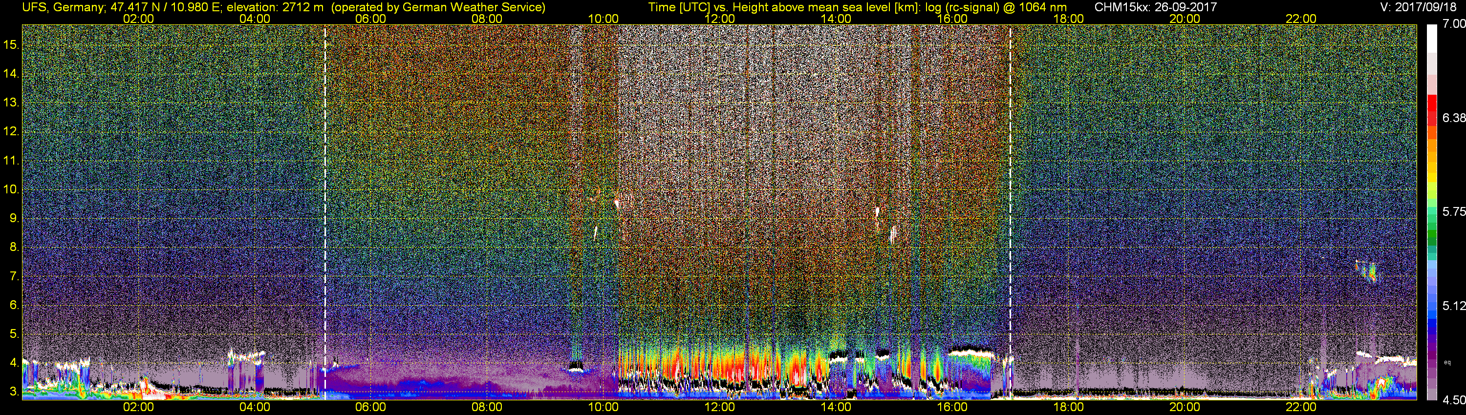This screenshot has width=1466, height=415.
Task: Click the version label "V: 2017/09/18"
Action: click(x=1417, y=7)
